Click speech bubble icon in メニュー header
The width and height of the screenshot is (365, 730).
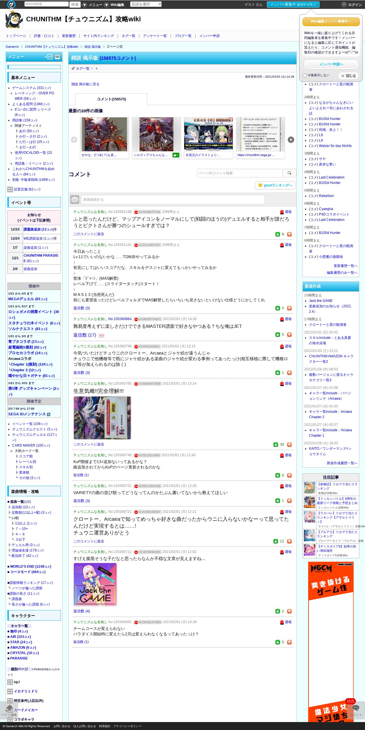click(x=57, y=57)
